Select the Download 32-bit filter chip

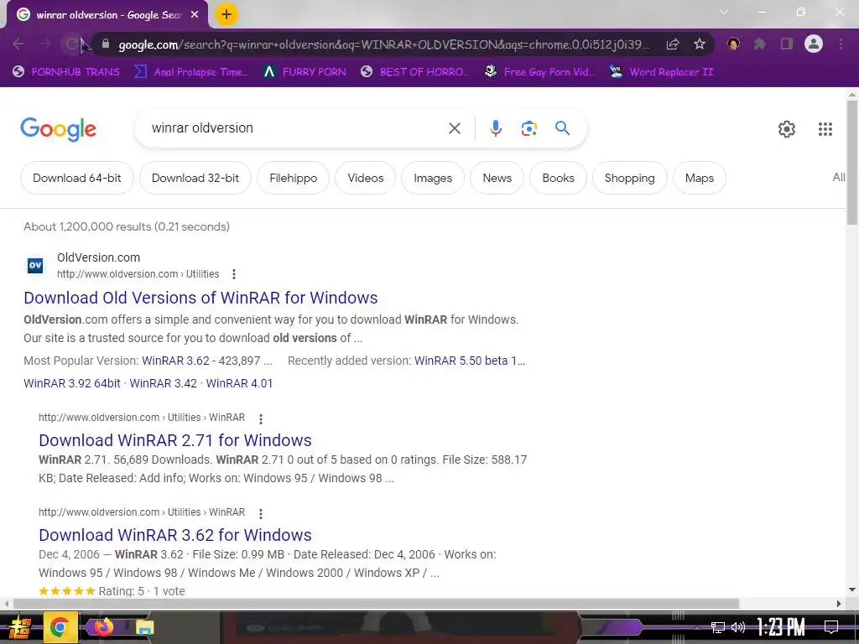[x=195, y=178]
